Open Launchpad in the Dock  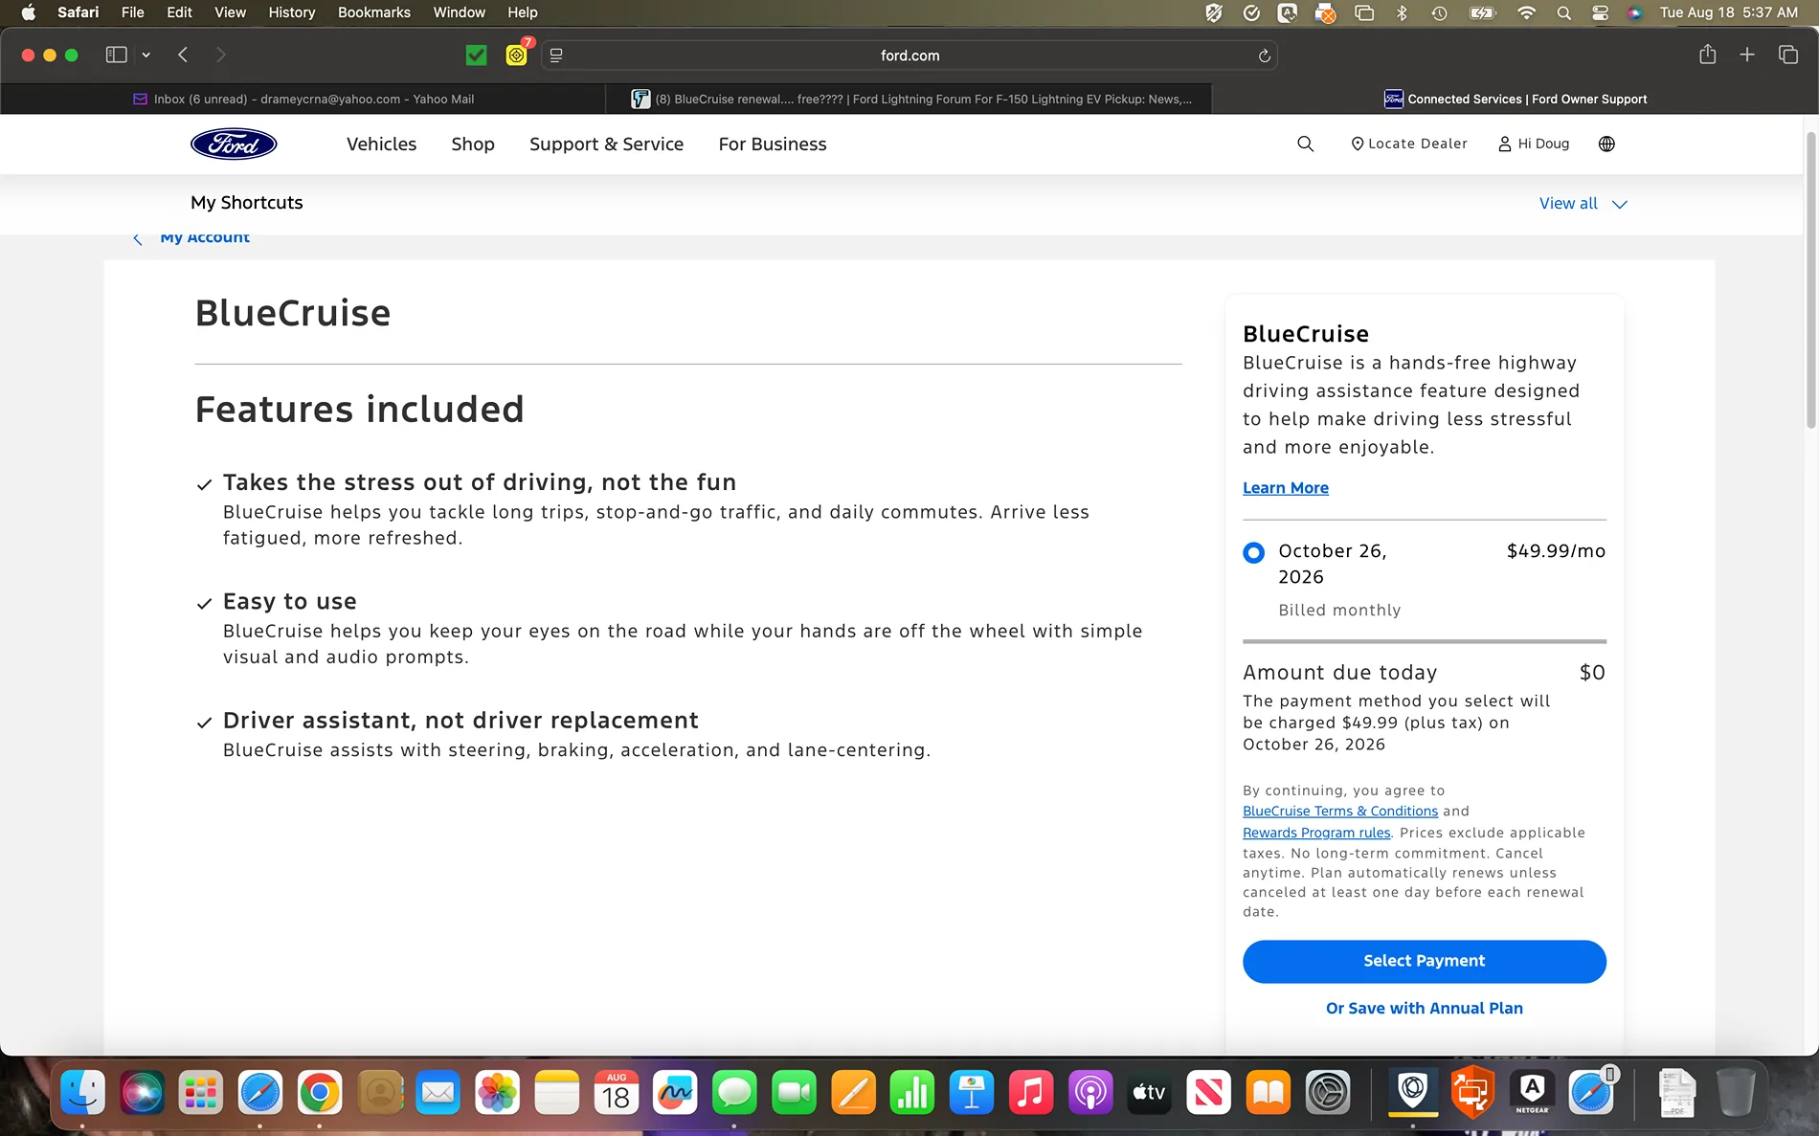[x=201, y=1092]
